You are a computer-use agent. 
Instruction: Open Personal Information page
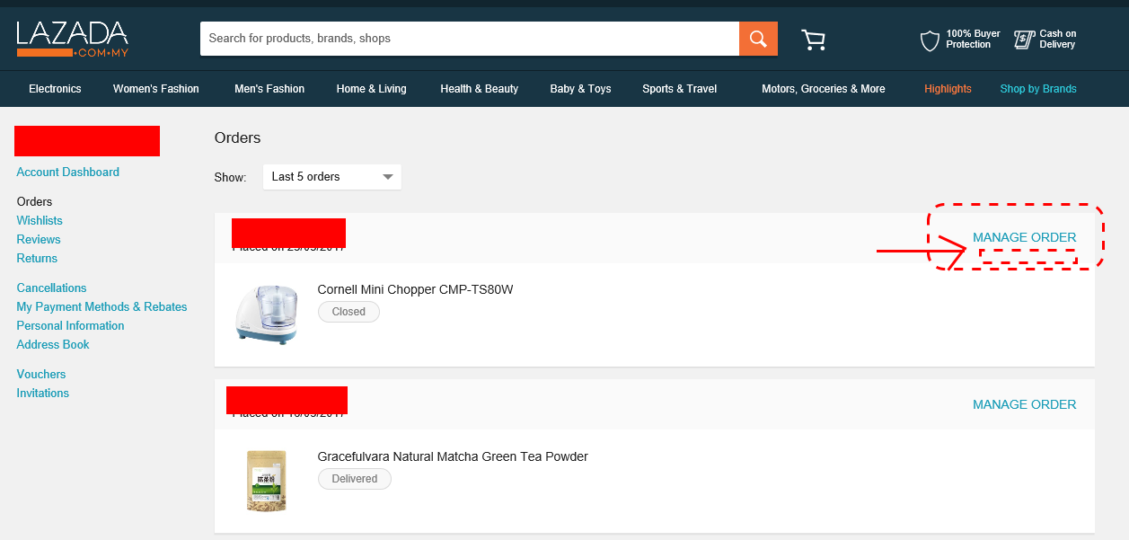[x=71, y=325]
